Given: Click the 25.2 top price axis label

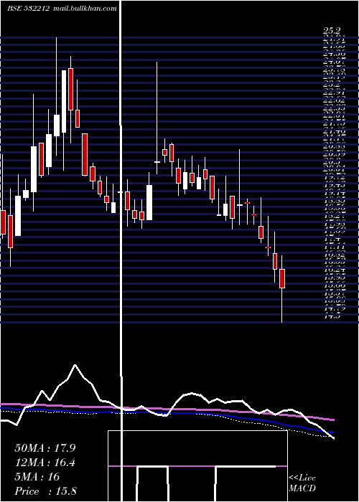Looking at the screenshot, I should pyautogui.click(x=332, y=31).
